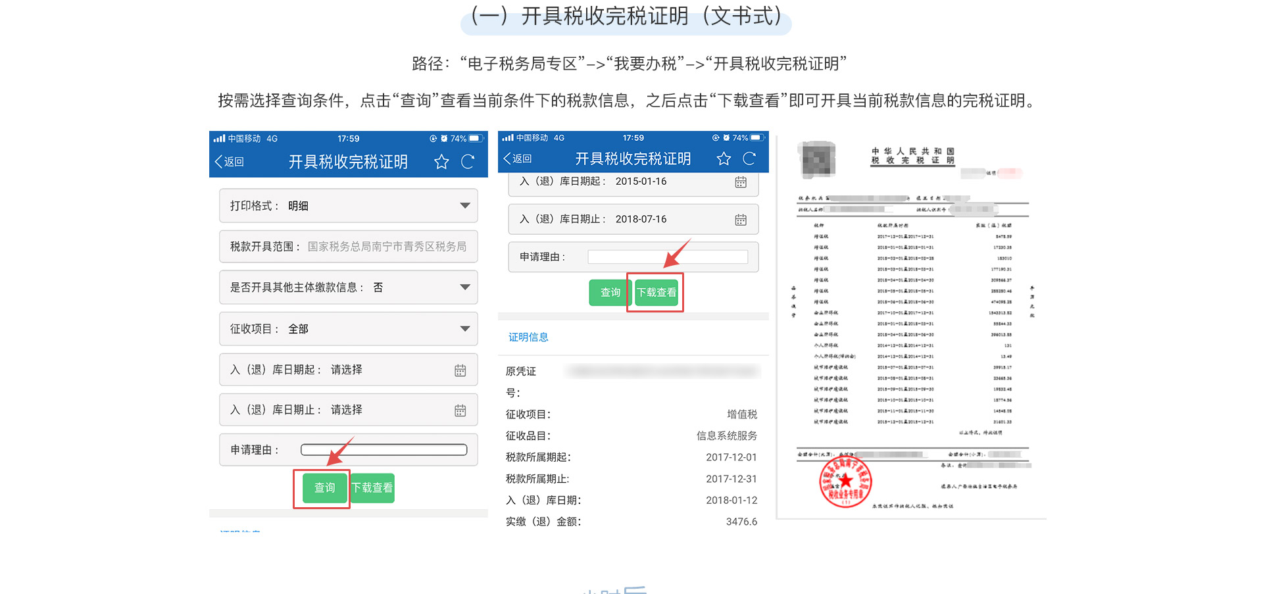Tap alarm clock icon in left status bar
This screenshot has width=1263, height=594.
click(x=444, y=139)
